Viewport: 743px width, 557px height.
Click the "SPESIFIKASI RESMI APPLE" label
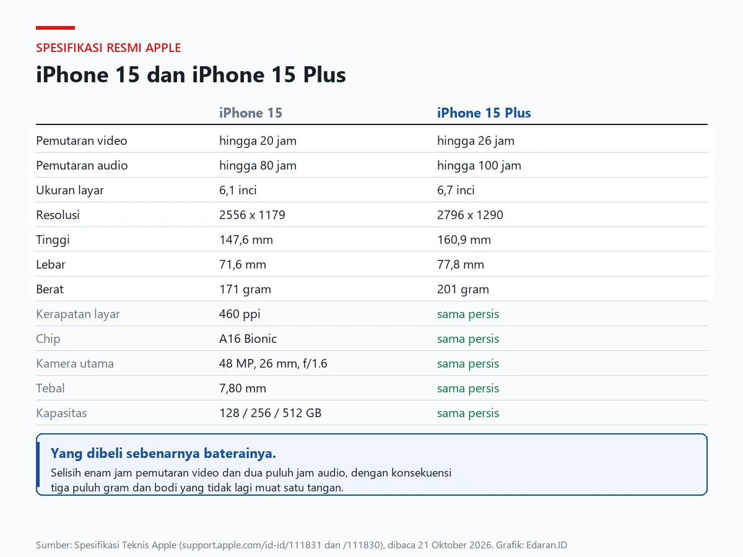coord(108,48)
